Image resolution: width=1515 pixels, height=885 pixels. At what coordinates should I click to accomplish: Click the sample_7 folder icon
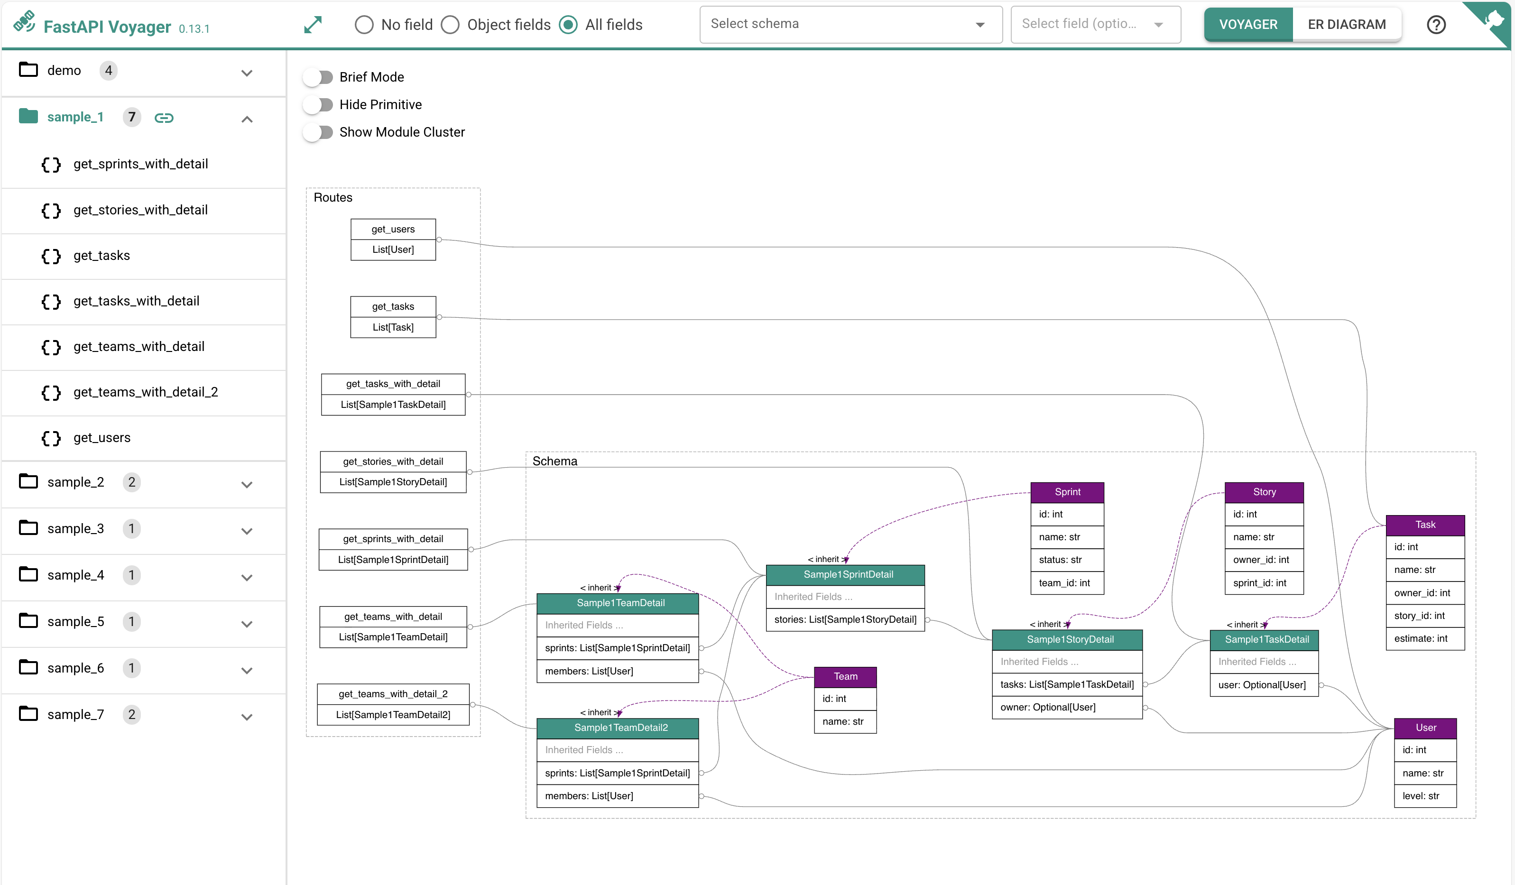[x=28, y=714]
